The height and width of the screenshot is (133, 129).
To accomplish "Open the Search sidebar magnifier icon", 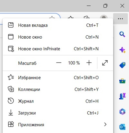I will pyautogui.click(x=122, y=34).
